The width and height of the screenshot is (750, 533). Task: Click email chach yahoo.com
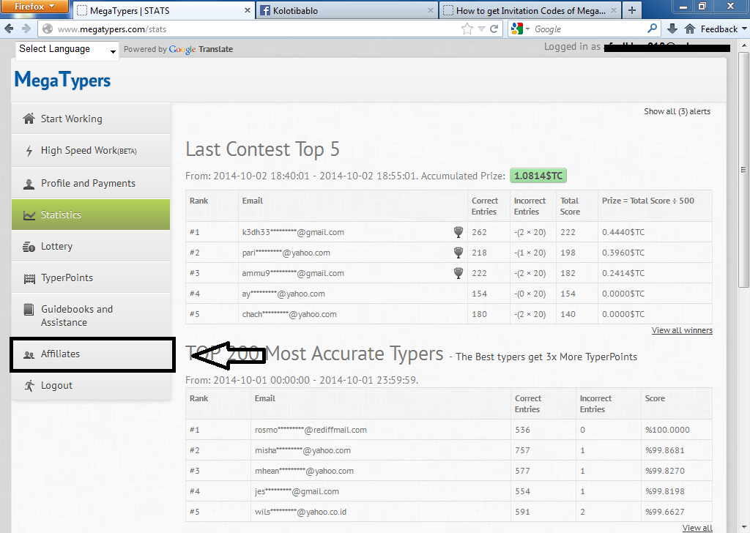pyautogui.click(x=289, y=314)
